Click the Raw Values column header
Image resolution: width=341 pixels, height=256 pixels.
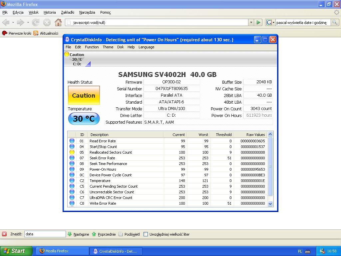(250, 135)
